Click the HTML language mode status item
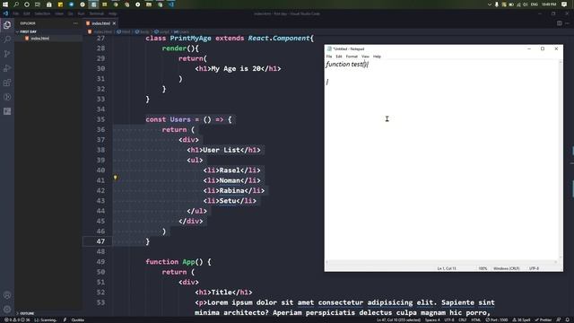The height and width of the screenshot is (323, 574). click(x=476, y=320)
